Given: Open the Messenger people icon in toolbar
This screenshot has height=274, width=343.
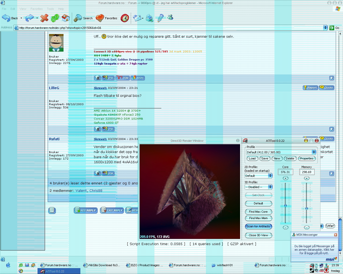Looking at the screenshot, I should click(x=170, y=17).
